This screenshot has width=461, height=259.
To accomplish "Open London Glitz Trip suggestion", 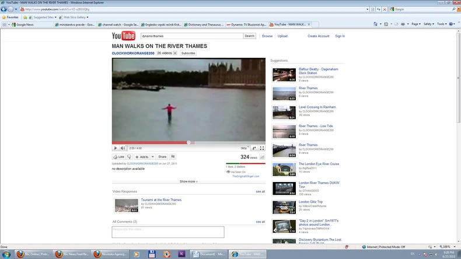I will pyautogui.click(x=310, y=202).
